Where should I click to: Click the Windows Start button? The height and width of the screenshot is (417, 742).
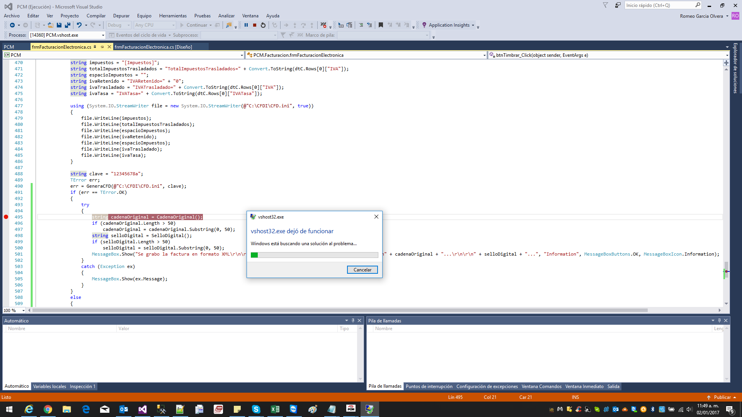(x=9, y=409)
